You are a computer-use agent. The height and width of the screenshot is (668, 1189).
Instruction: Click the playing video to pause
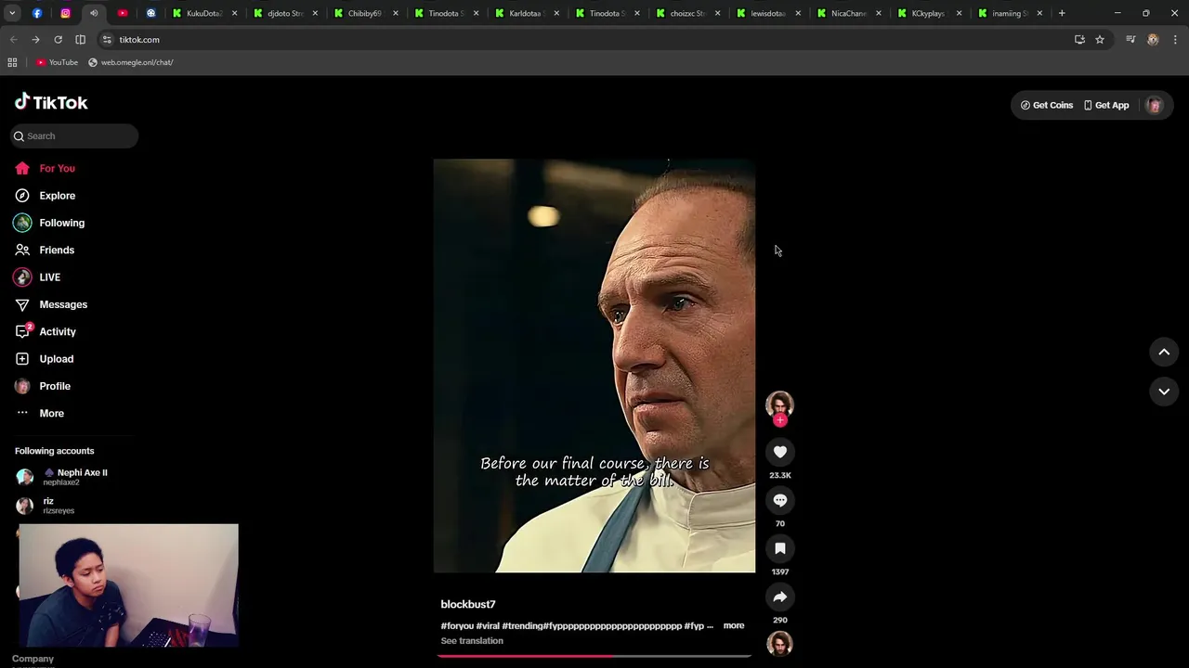pyautogui.click(x=594, y=366)
